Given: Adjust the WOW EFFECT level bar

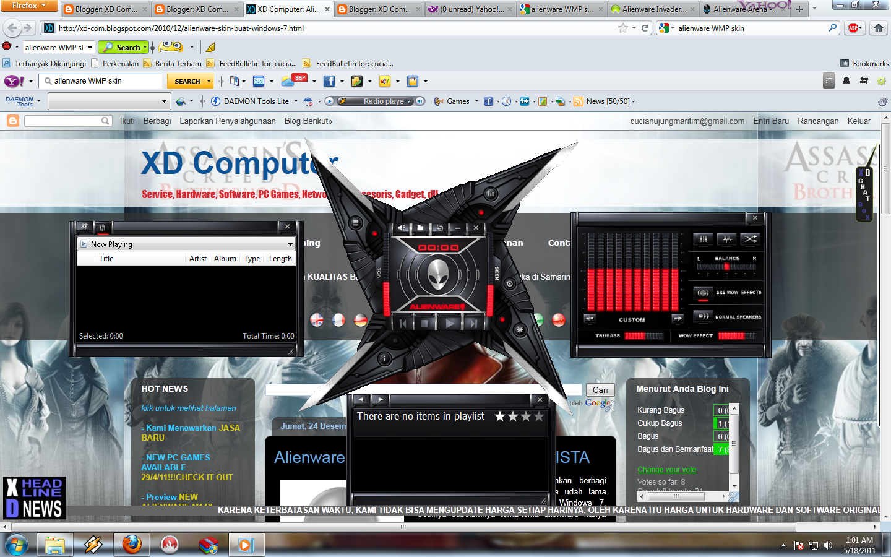Looking at the screenshot, I should click(737, 336).
